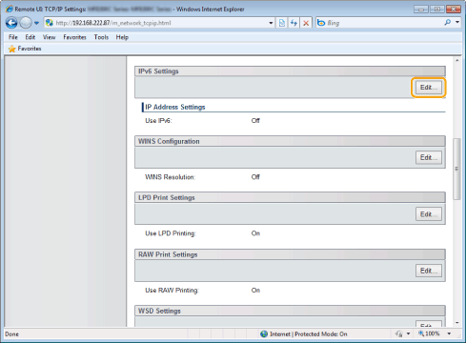This screenshot has height=343, width=466.
Task: Click the Favorites star icon
Action: (11, 49)
